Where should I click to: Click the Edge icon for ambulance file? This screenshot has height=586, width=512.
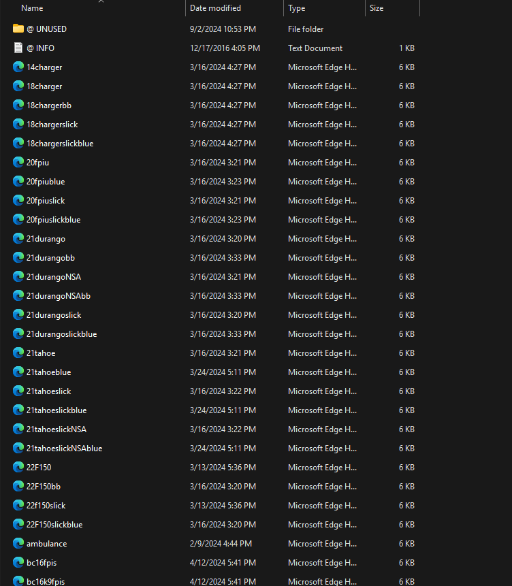(x=18, y=543)
